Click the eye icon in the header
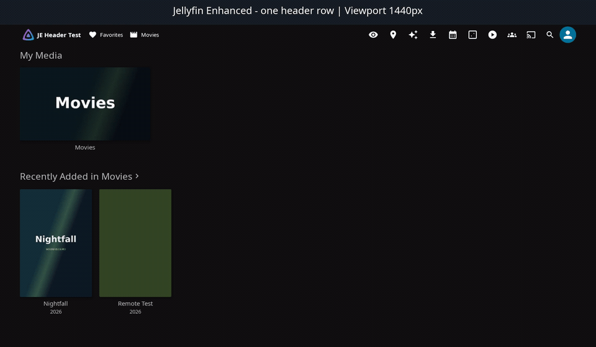Image resolution: width=596 pixels, height=347 pixels. click(373, 35)
